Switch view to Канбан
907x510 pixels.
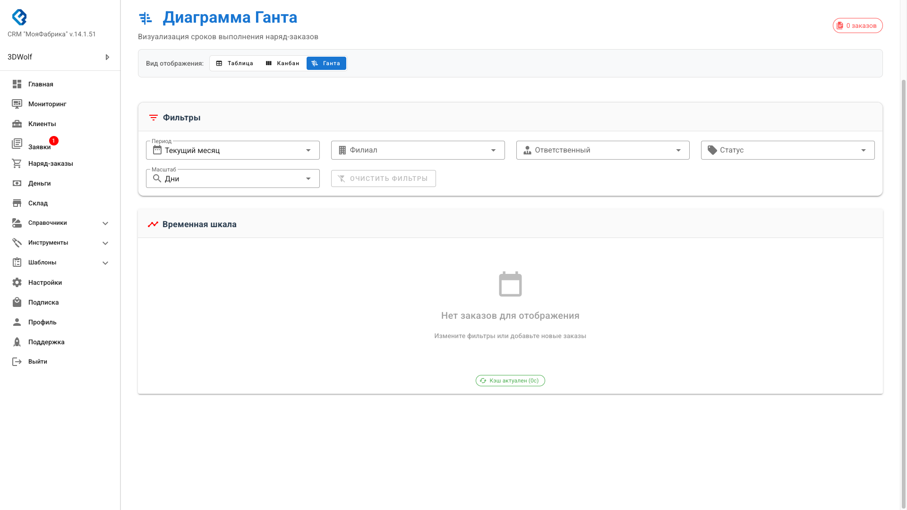[x=282, y=63]
